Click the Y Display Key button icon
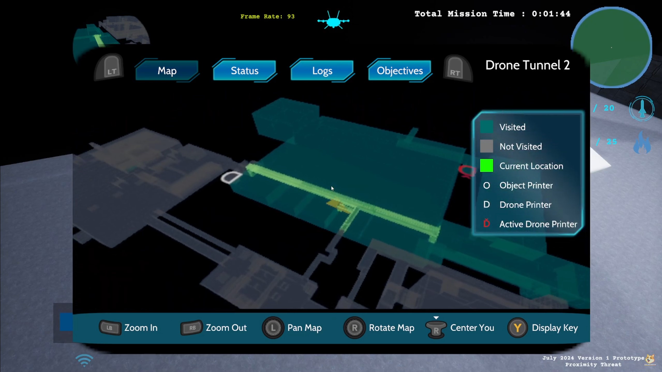662x372 pixels. point(517,328)
